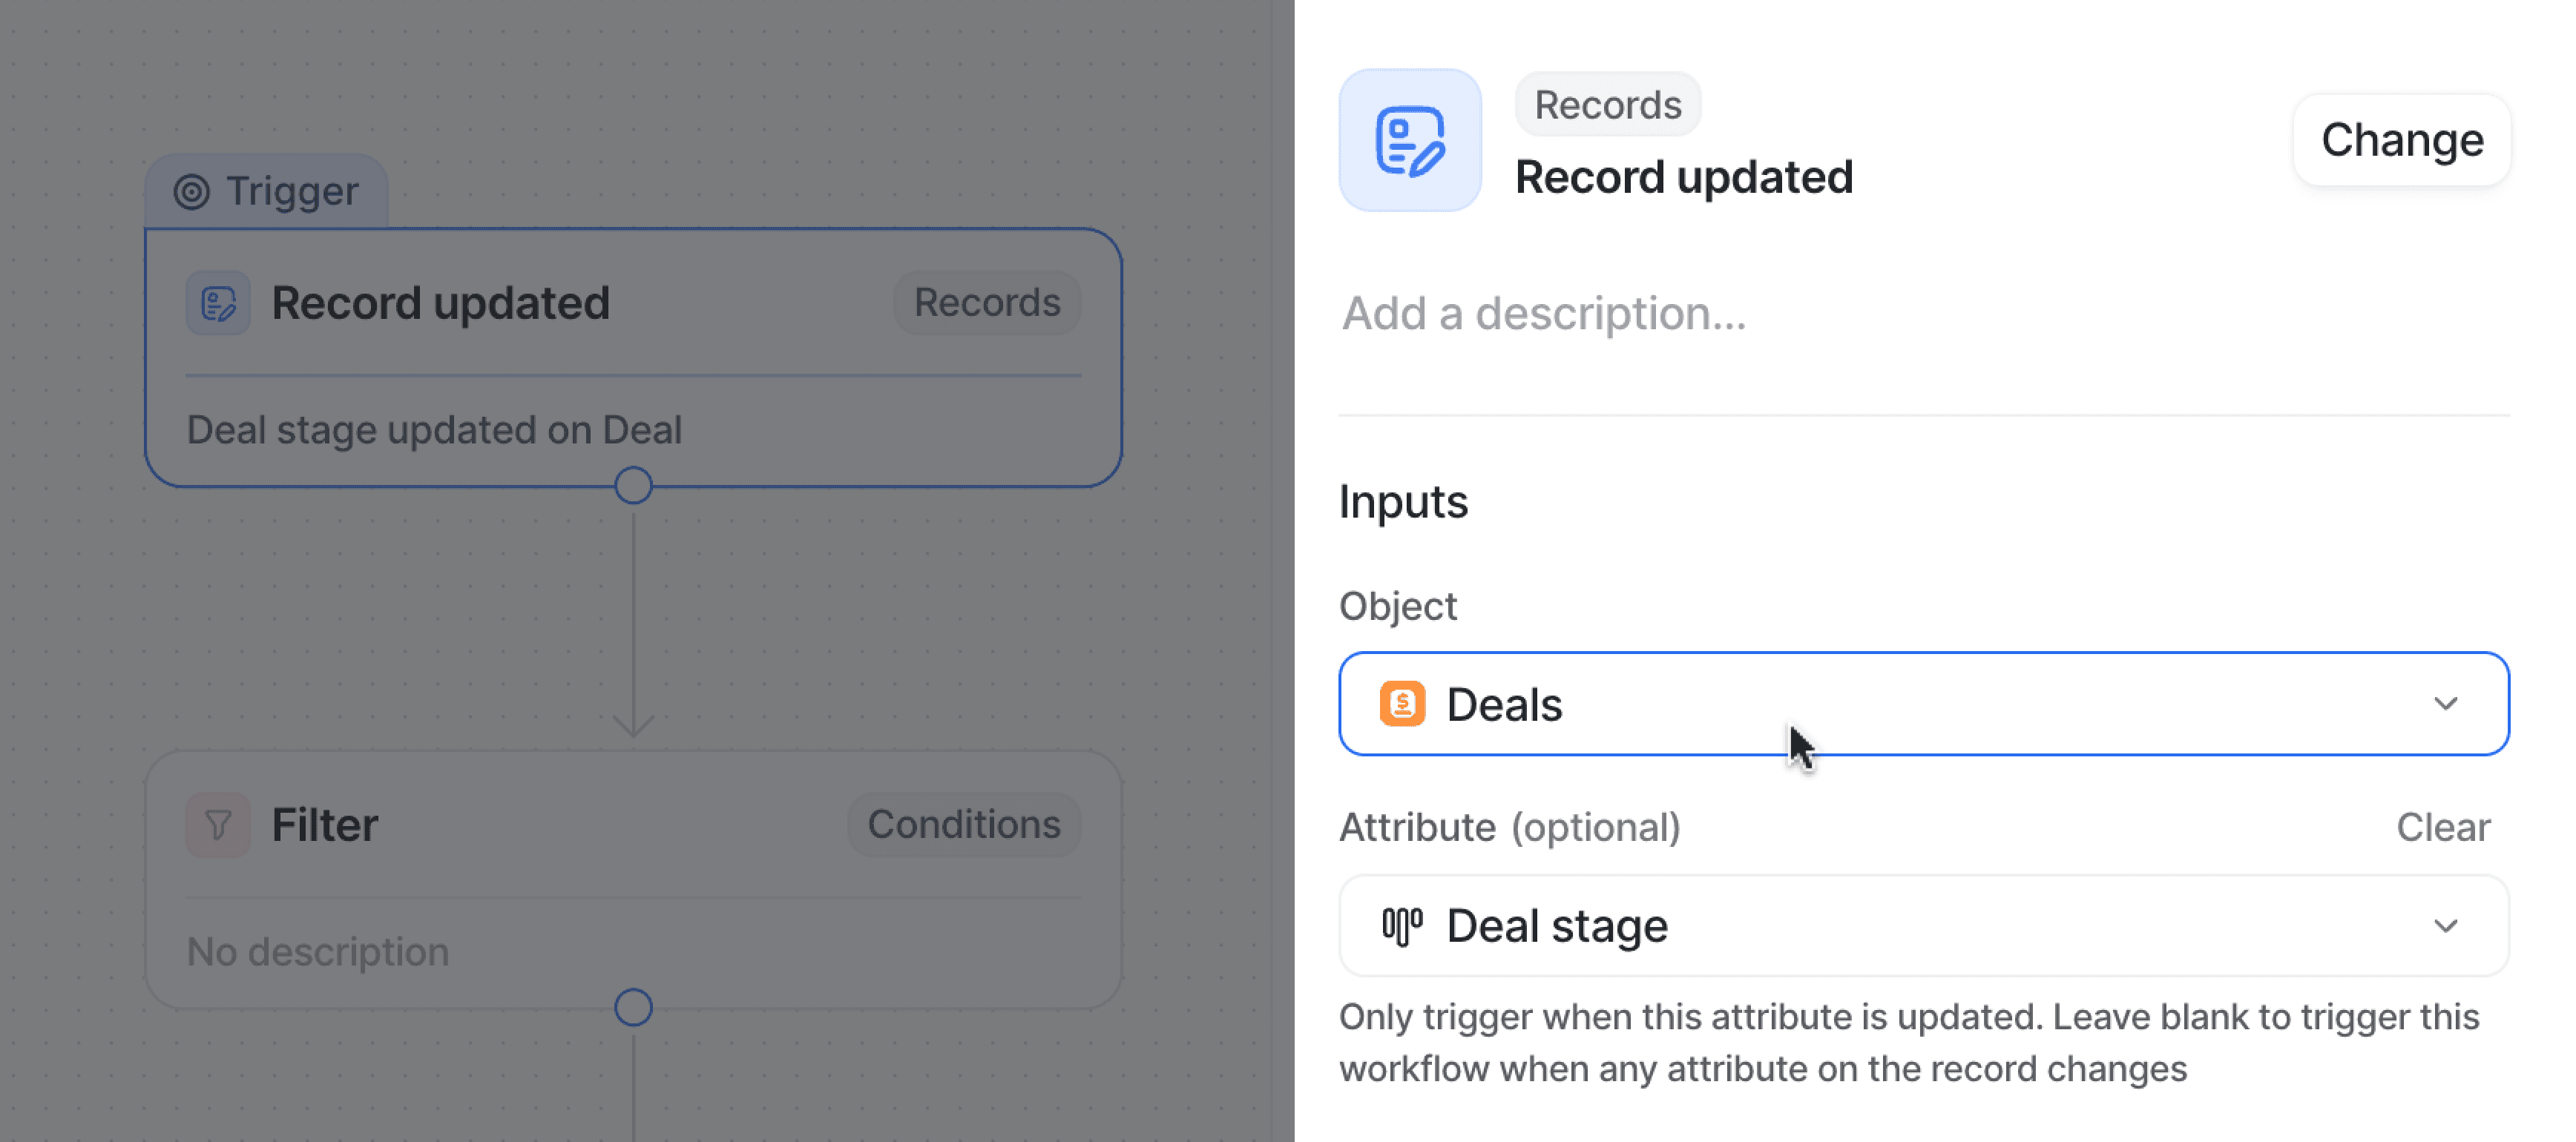The width and height of the screenshot is (2576, 1142).
Task: Click 'Deal stage updated on Deal' description
Action: coord(434,429)
